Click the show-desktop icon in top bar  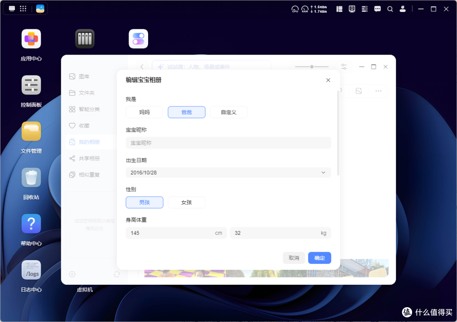coord(12,8)
